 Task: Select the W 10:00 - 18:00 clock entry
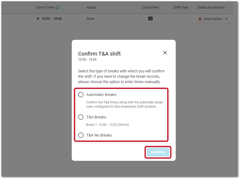tap(49, 19)
